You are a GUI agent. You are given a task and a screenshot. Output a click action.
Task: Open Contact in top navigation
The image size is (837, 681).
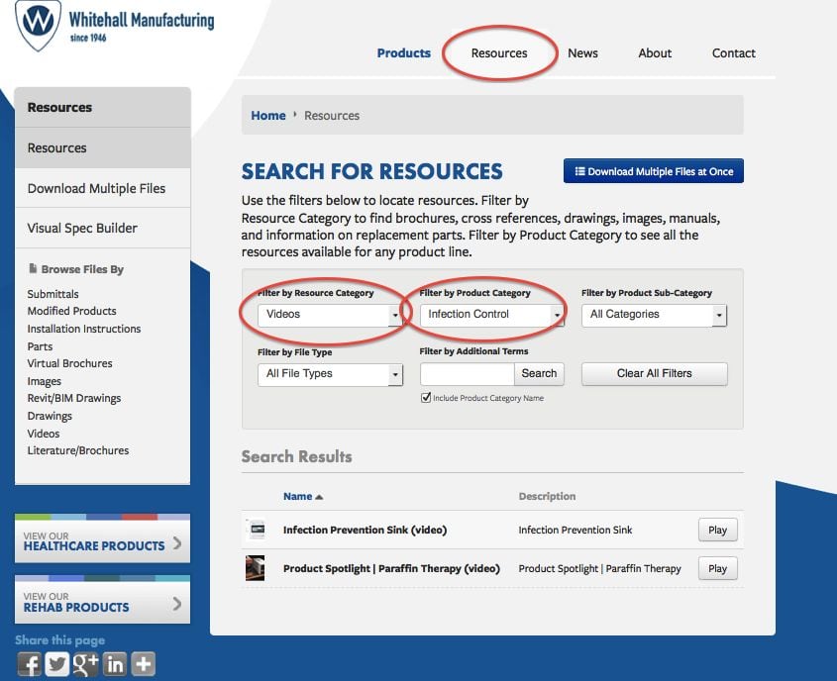point(733,53)
